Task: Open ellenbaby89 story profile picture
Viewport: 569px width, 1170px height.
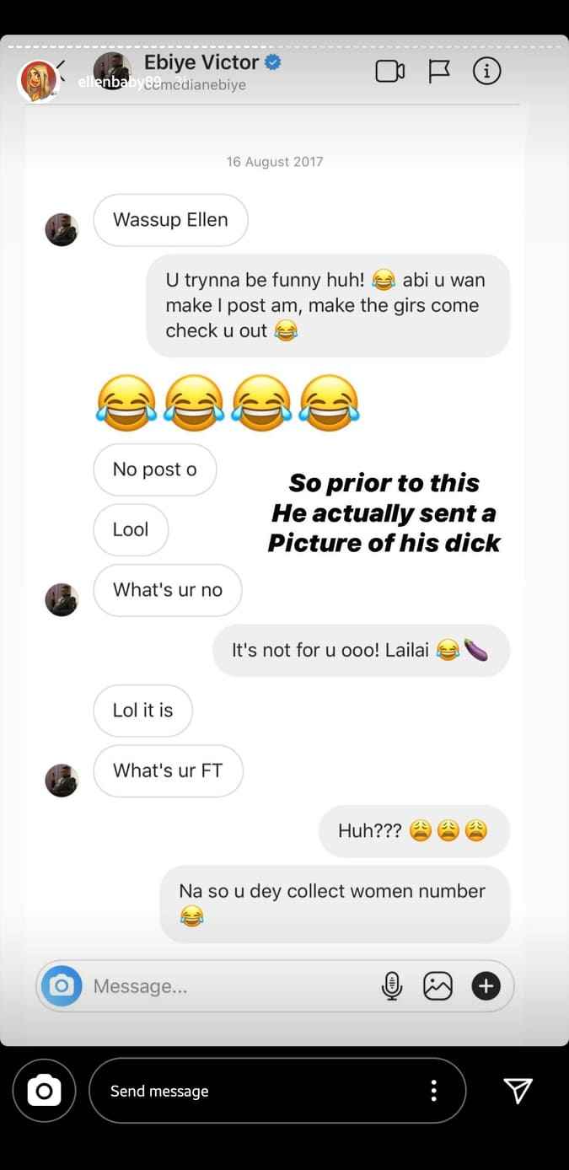Action: (39, 81)
